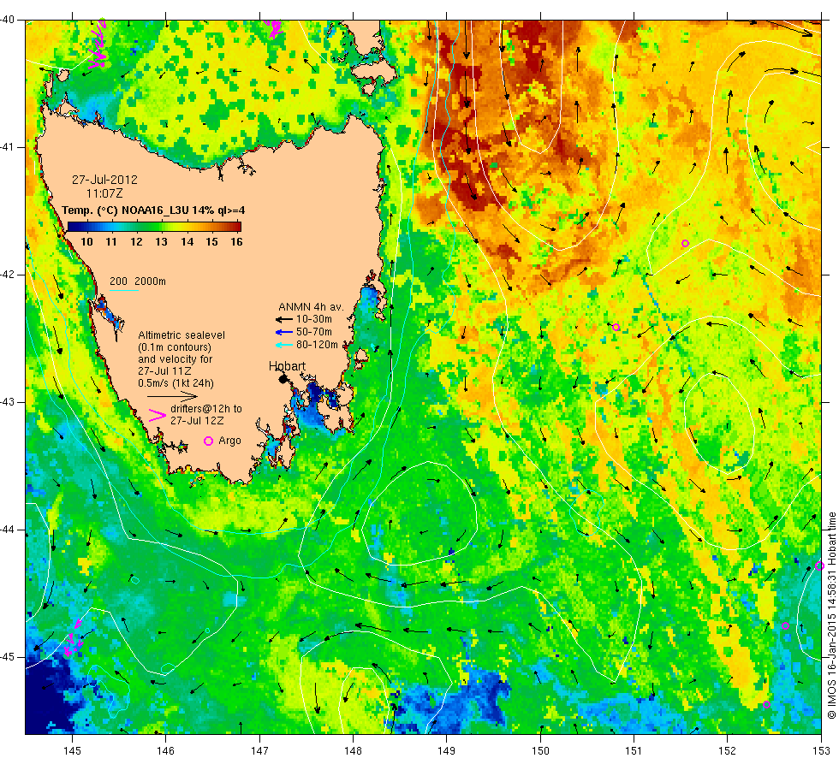Click the '200' isobath label

[x=118, y=281]
